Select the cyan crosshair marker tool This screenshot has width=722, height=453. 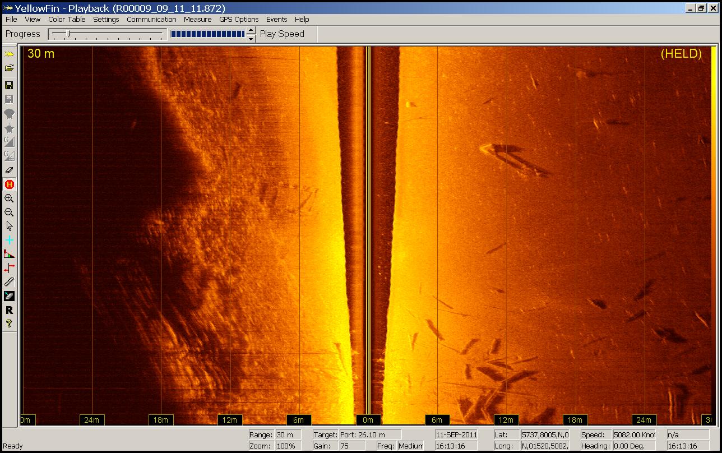point(9,240)
